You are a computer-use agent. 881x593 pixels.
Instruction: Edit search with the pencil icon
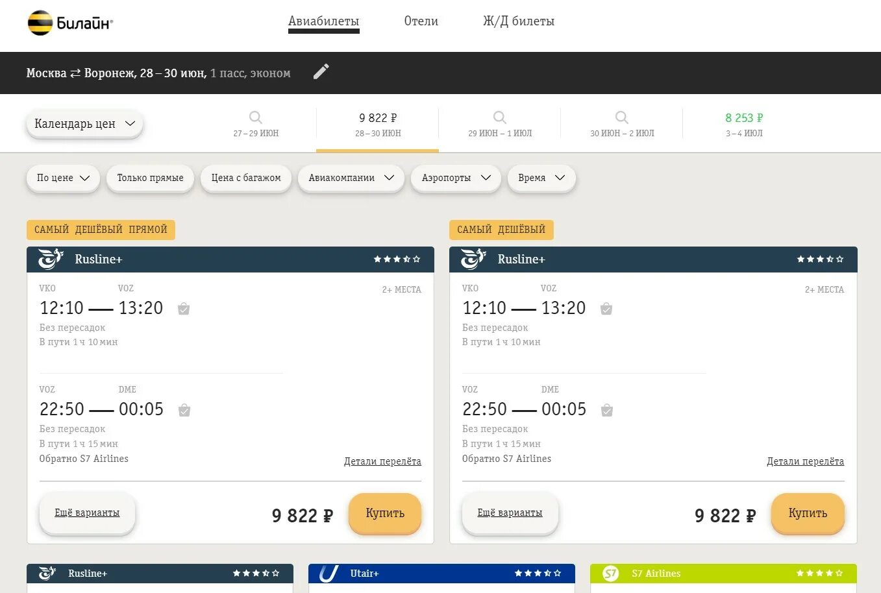(x=321, y=71)
